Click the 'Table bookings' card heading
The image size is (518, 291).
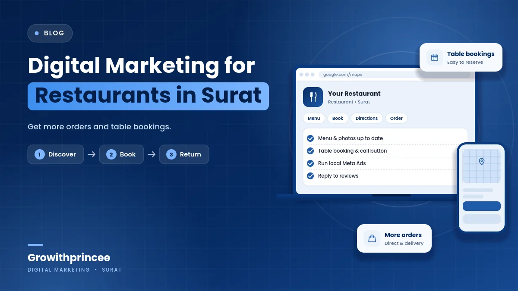tap(471, 54)
